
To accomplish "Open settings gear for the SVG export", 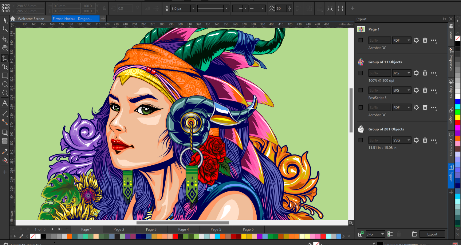I will [416, 140].
